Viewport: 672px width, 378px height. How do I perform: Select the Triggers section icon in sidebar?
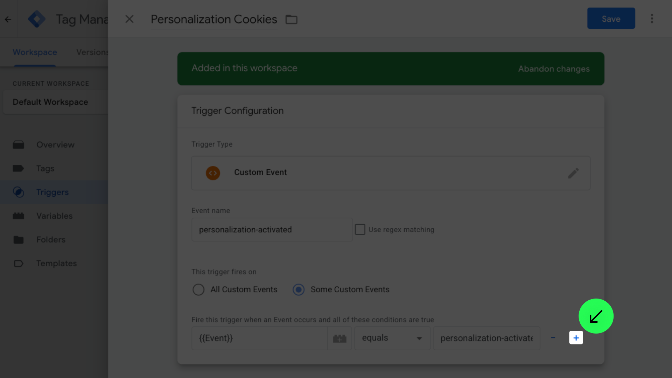click(x=19, y=192)
